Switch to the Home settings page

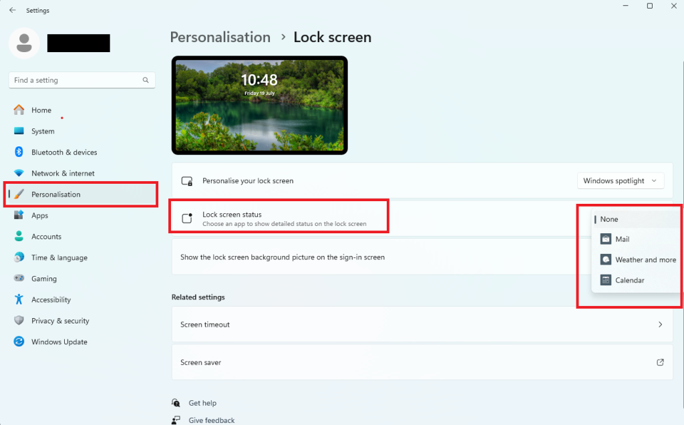tap(41, 110)
